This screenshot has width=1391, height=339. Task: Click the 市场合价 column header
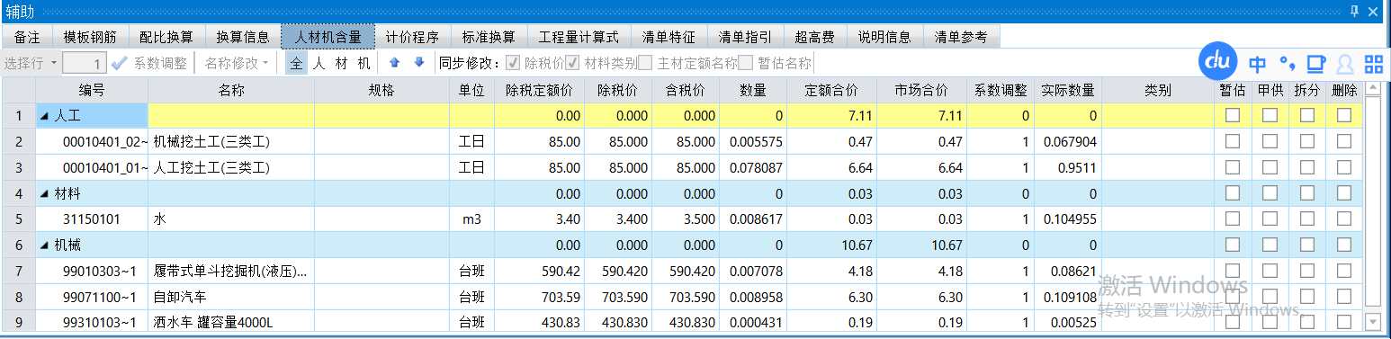[x=921, y=90]
